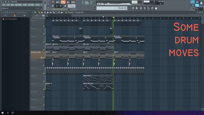
Task: Open Windows taskbar search
Action: [8, 113]
